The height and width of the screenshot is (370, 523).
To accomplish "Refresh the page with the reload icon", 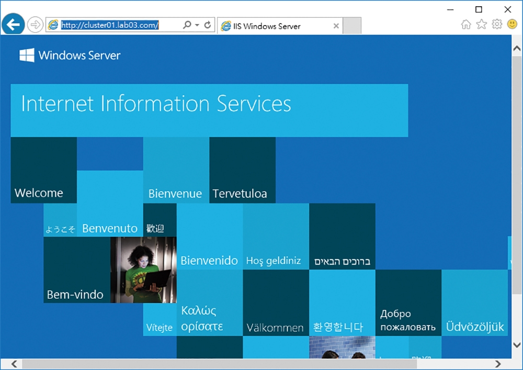I will pyautogui.click(x=208, y=25).
